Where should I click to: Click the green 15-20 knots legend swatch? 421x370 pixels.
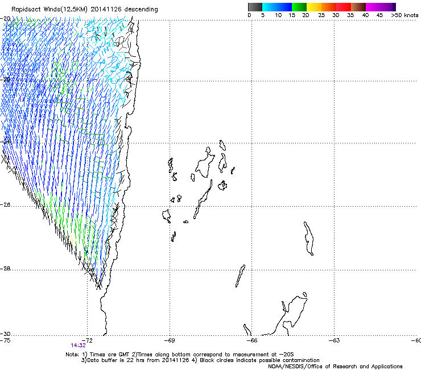[x=299, y=7]
